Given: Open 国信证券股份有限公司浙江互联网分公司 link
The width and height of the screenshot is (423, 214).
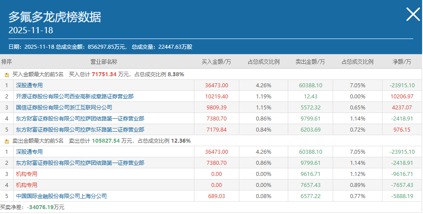Looking at the screenshot, I should pos(64,108).
